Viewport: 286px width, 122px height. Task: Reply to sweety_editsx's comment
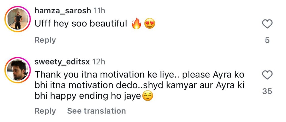[x=45, y=111]
